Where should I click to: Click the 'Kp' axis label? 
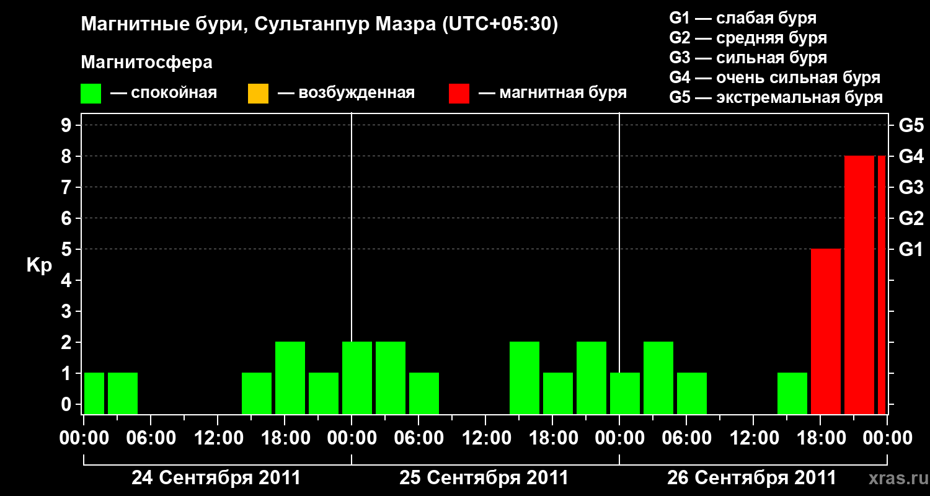40,266
